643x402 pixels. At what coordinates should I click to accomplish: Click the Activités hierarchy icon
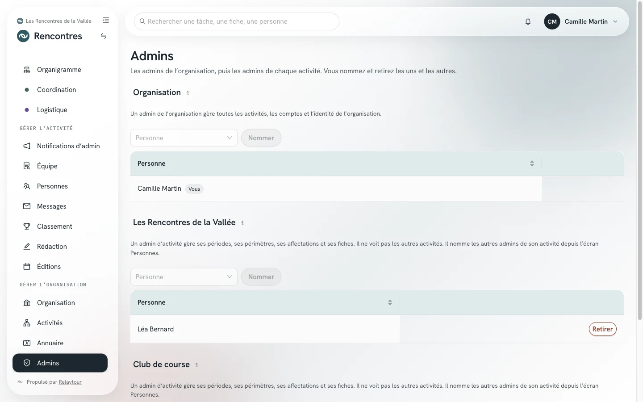[27, 323]
